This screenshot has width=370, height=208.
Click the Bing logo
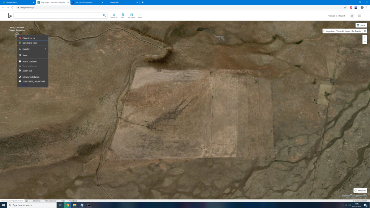[9, 16]
